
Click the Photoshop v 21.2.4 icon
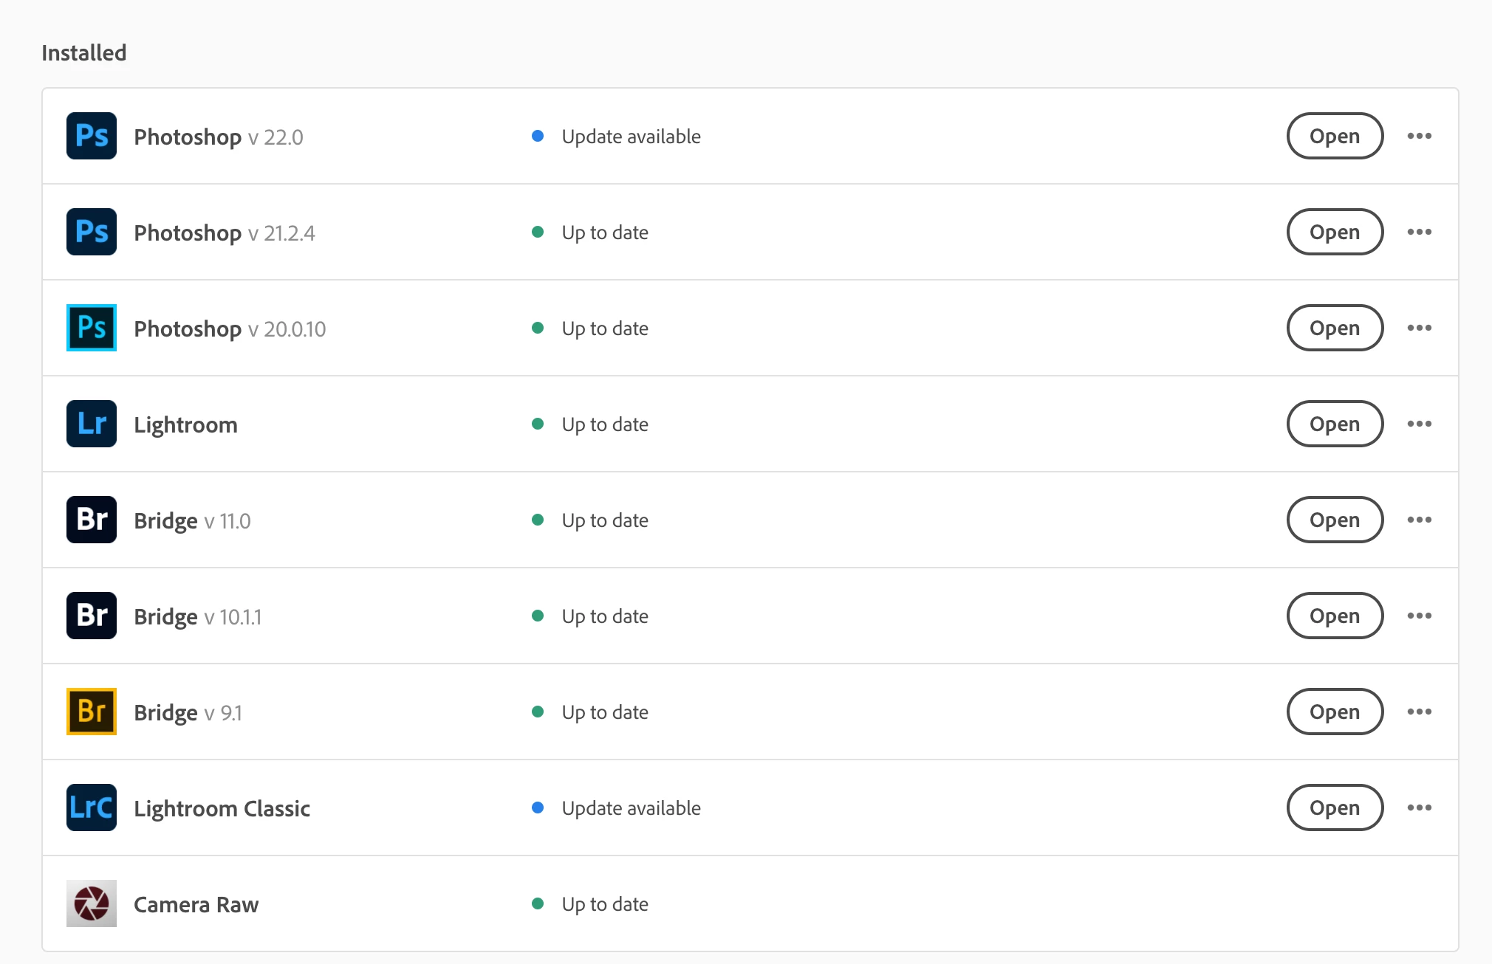click(x=92, y=232)
